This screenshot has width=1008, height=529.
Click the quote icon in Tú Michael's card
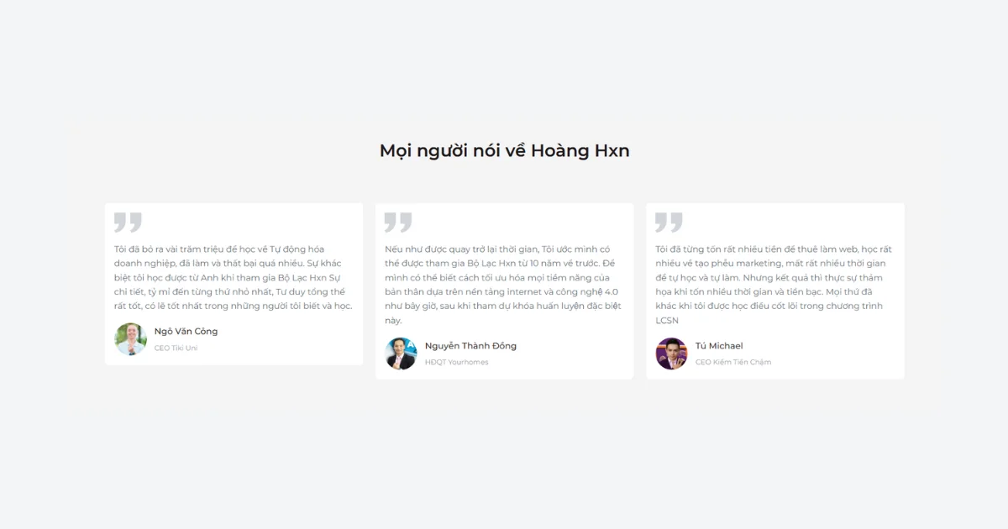pos(669,223)
